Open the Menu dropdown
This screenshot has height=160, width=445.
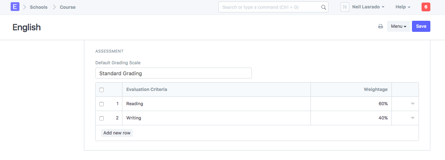tap(398, 26)
